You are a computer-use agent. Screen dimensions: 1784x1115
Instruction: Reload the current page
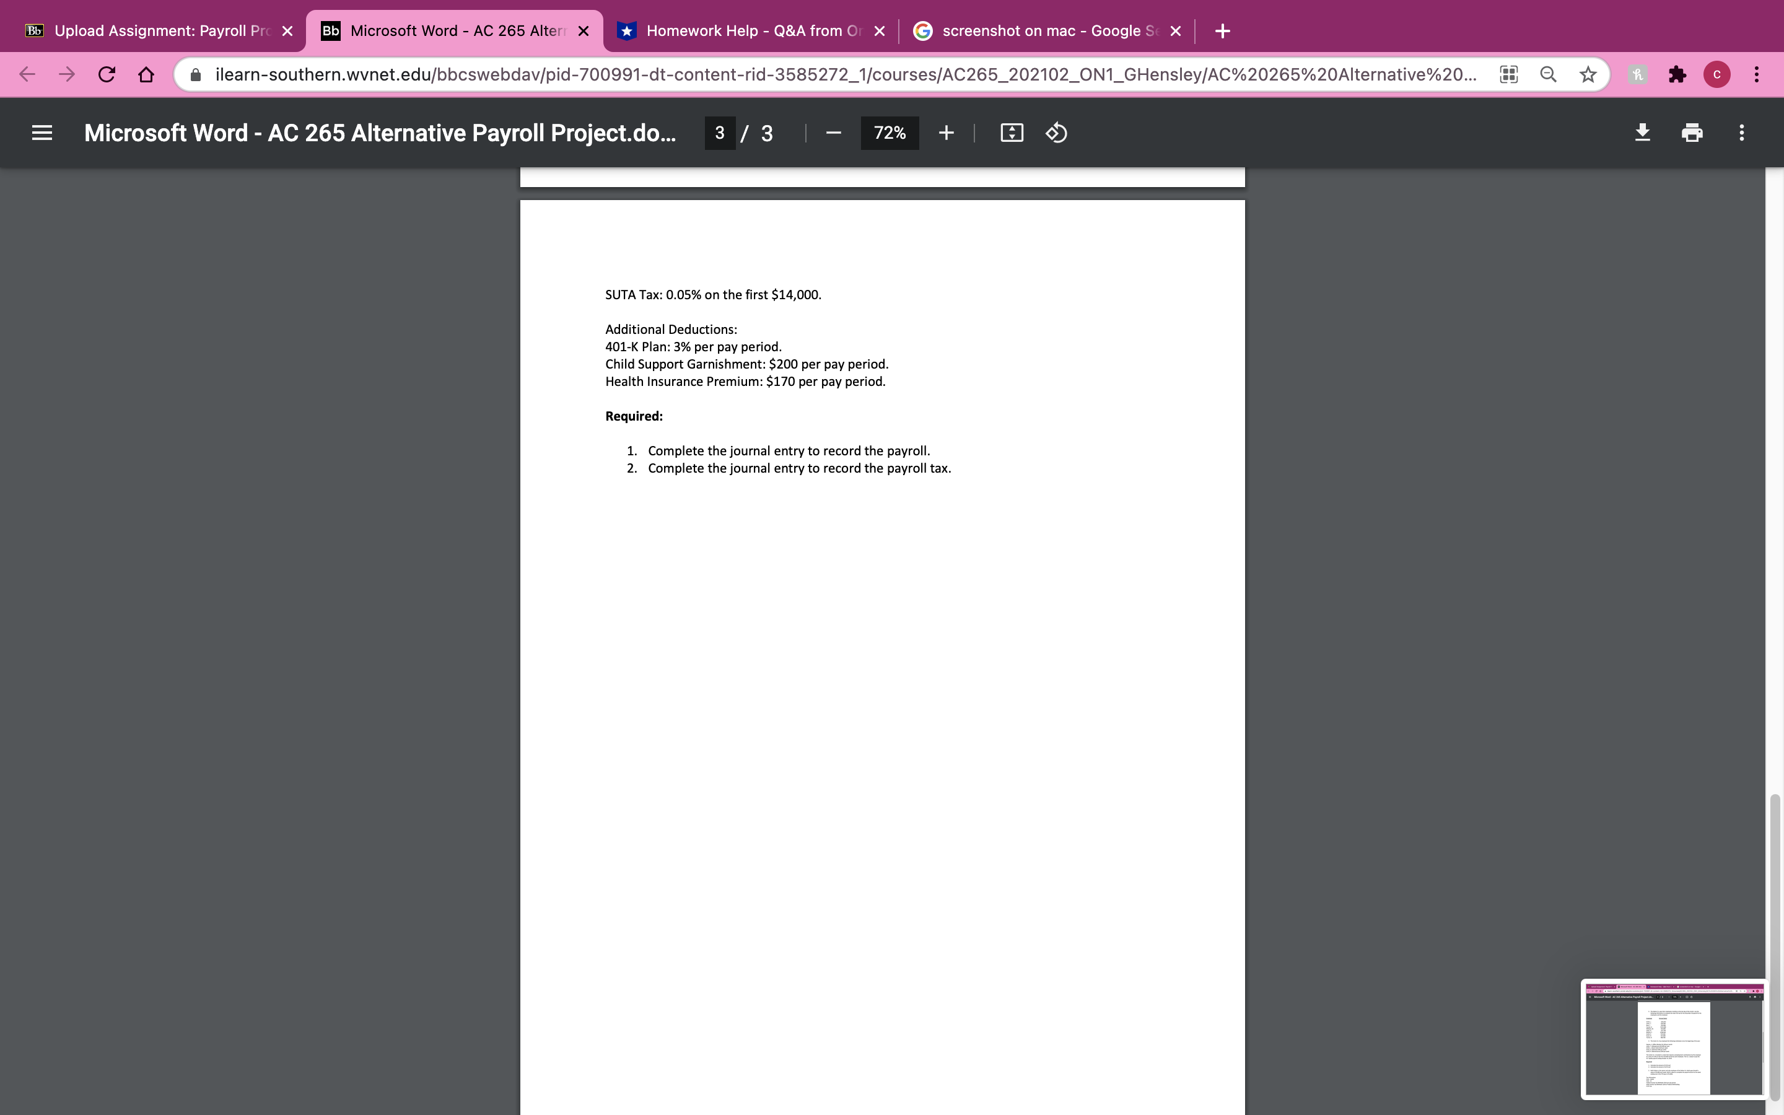pyautogui.click(x=106, y=74)
